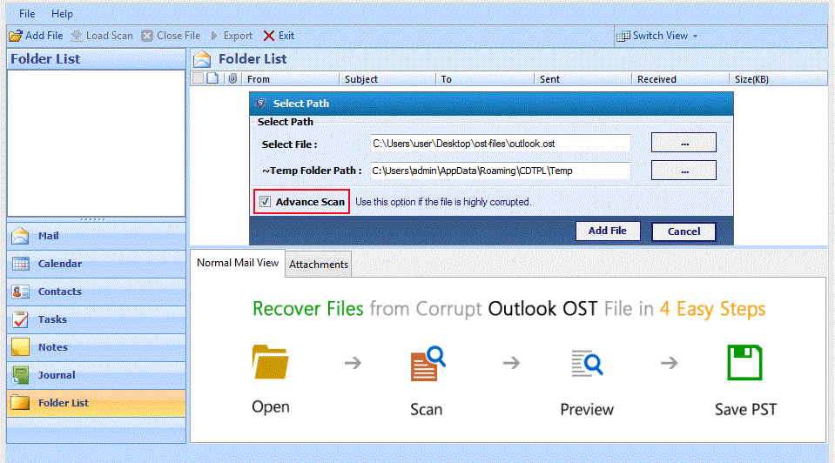Click the Export toolbar label
Image resolution: width=835 pixels, height=463 pixels.
238,36
